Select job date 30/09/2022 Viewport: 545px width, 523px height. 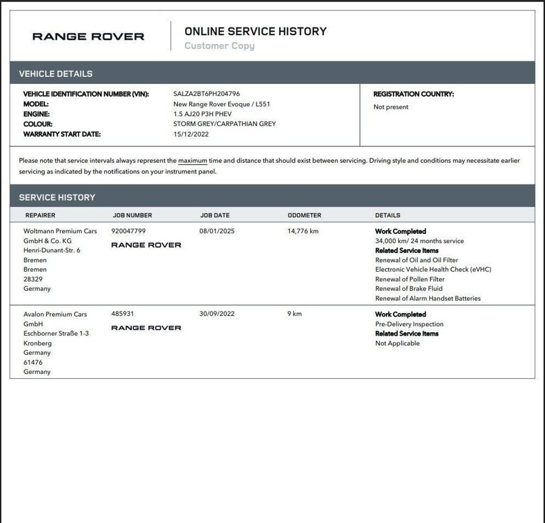(217, 314)
